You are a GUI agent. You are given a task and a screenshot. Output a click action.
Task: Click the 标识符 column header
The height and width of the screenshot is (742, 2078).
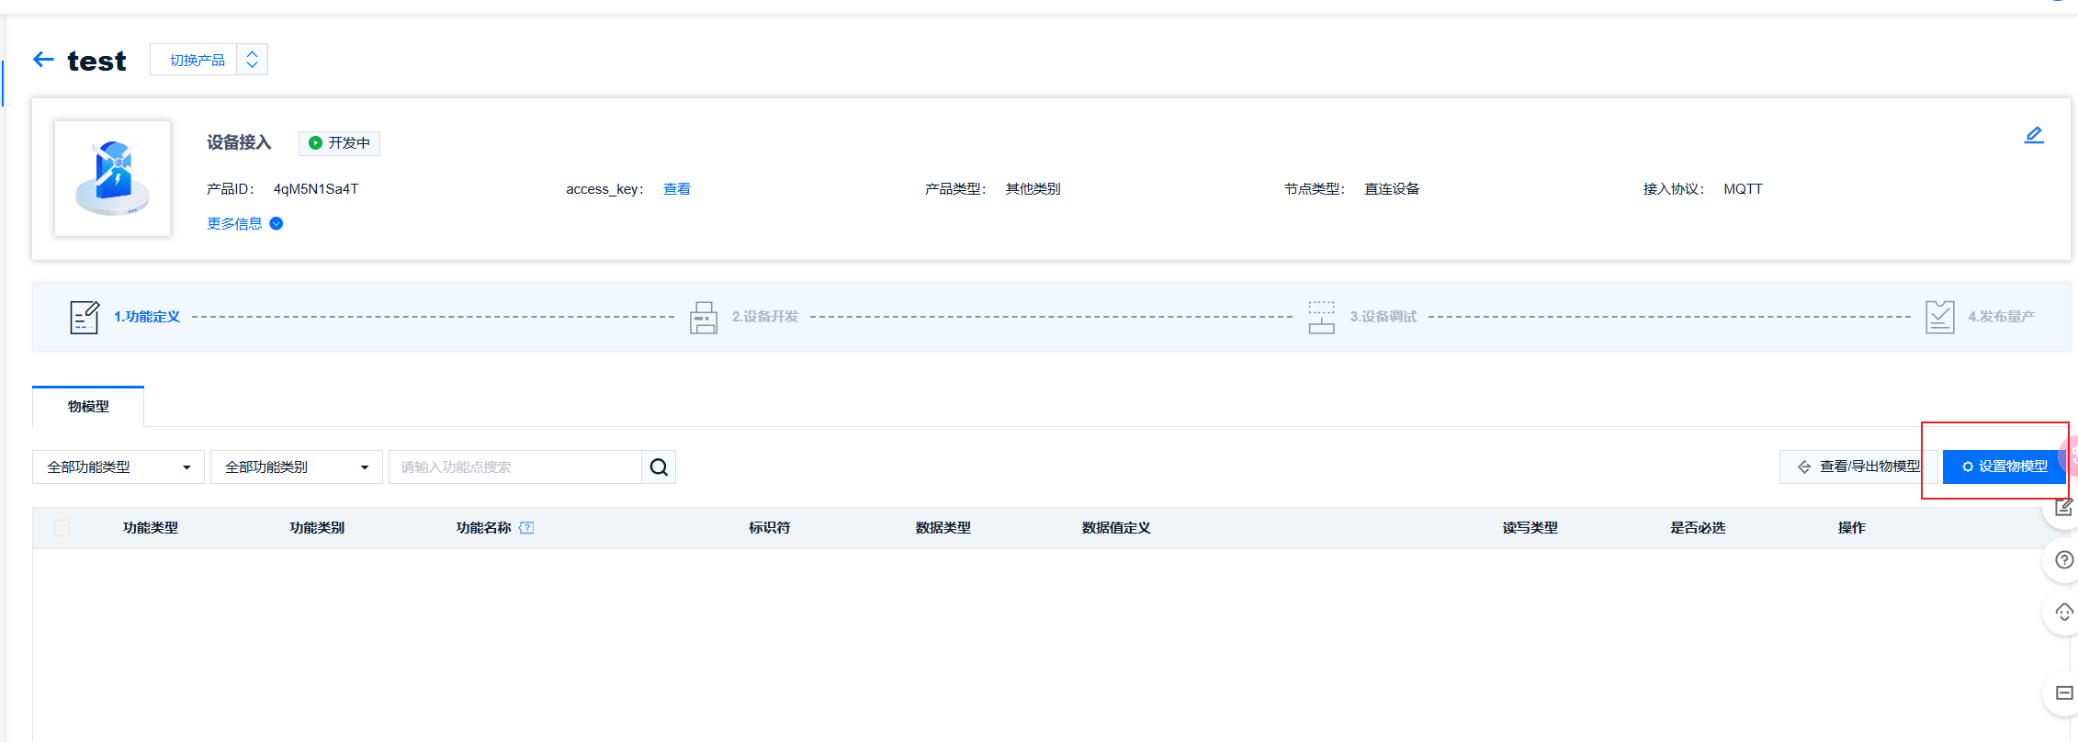point(770,528)
